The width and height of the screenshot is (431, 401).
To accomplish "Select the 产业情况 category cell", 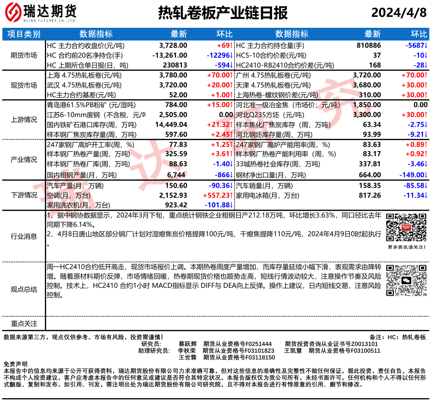I will [x=23, y=160].
